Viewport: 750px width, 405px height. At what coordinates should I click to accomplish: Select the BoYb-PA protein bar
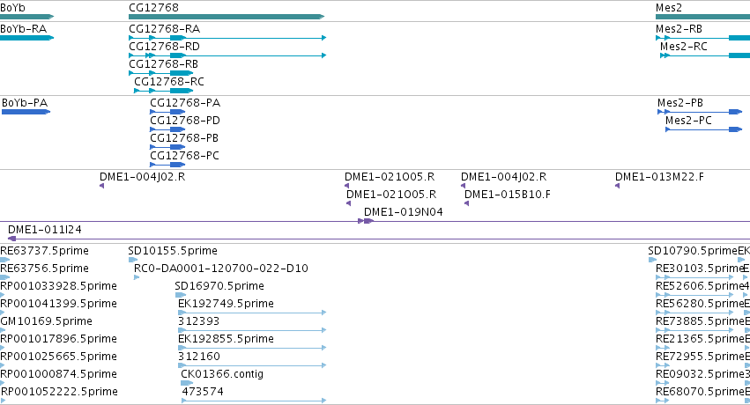coord(26,112)
